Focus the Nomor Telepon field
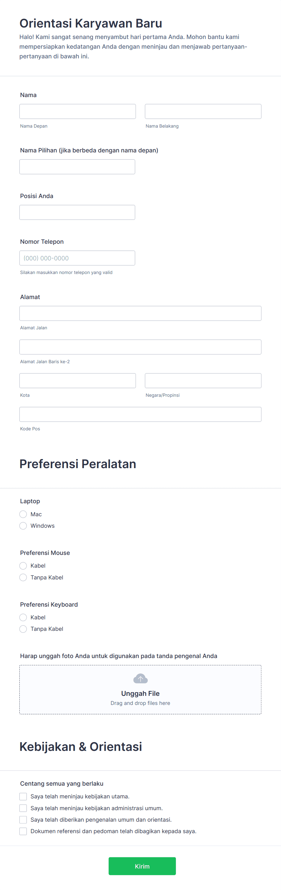 77,258
